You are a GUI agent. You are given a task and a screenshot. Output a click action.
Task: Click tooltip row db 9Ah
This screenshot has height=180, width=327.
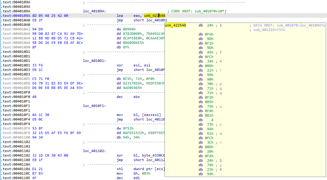[206, 129]
